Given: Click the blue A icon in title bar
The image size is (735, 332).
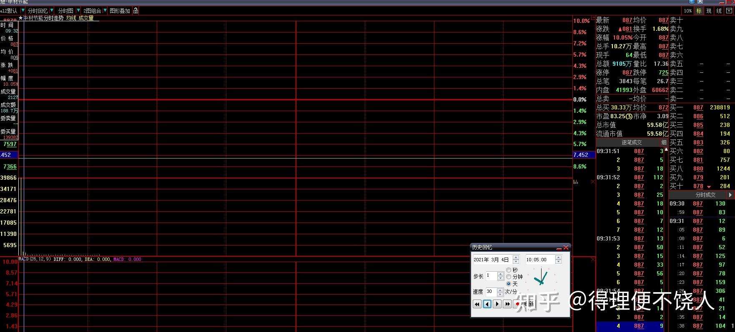Looking at the screenshot, I should click(700, 2).
